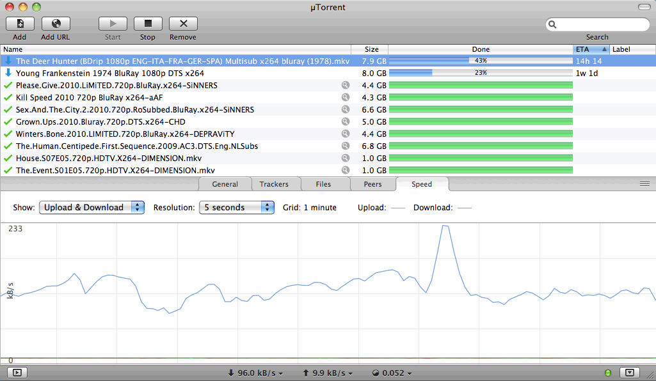Stop the selected torrent
This screenshot has height=381, width=656.
coord(148,24)
